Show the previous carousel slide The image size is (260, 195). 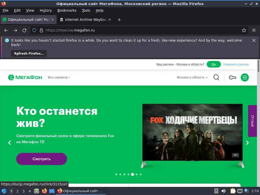tap(10, 143)
